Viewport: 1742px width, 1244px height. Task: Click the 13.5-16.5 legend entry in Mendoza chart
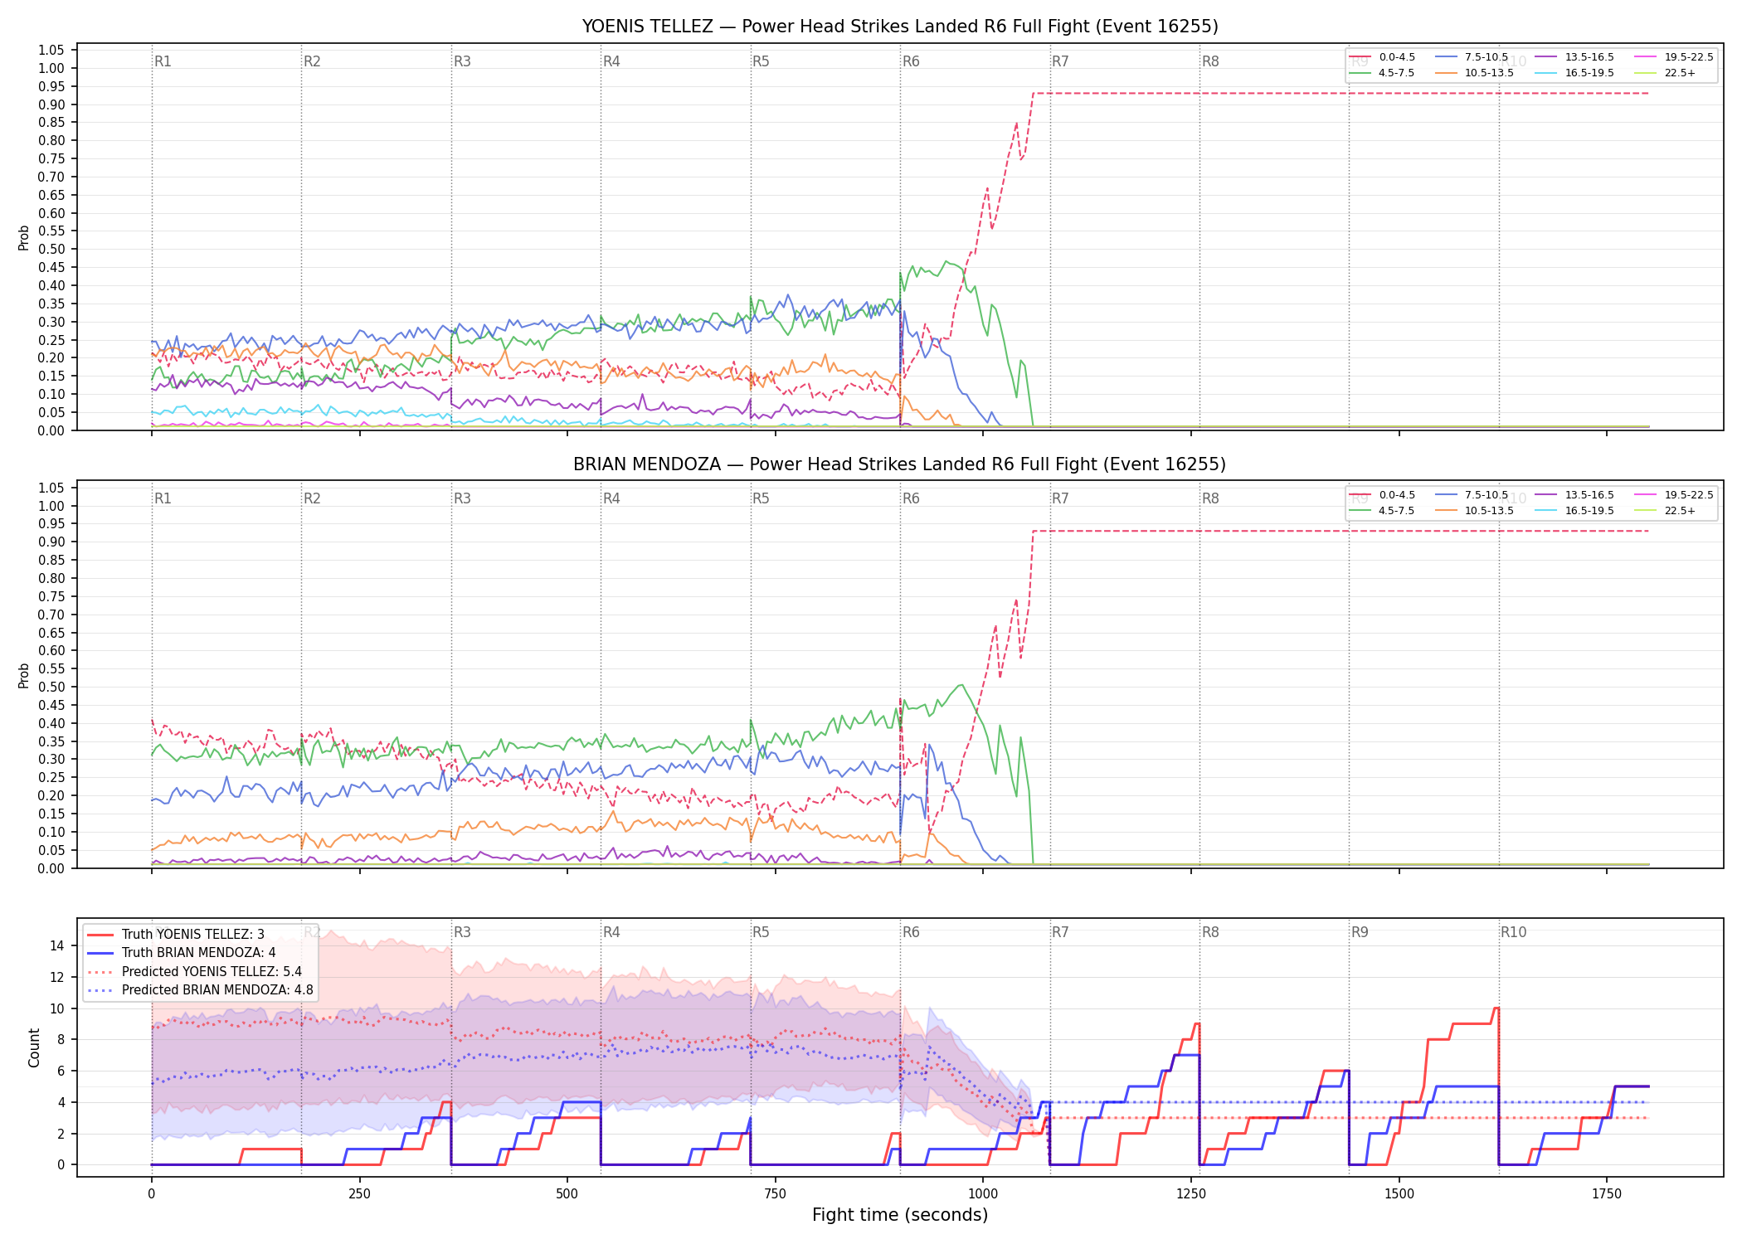[1574, 495]
